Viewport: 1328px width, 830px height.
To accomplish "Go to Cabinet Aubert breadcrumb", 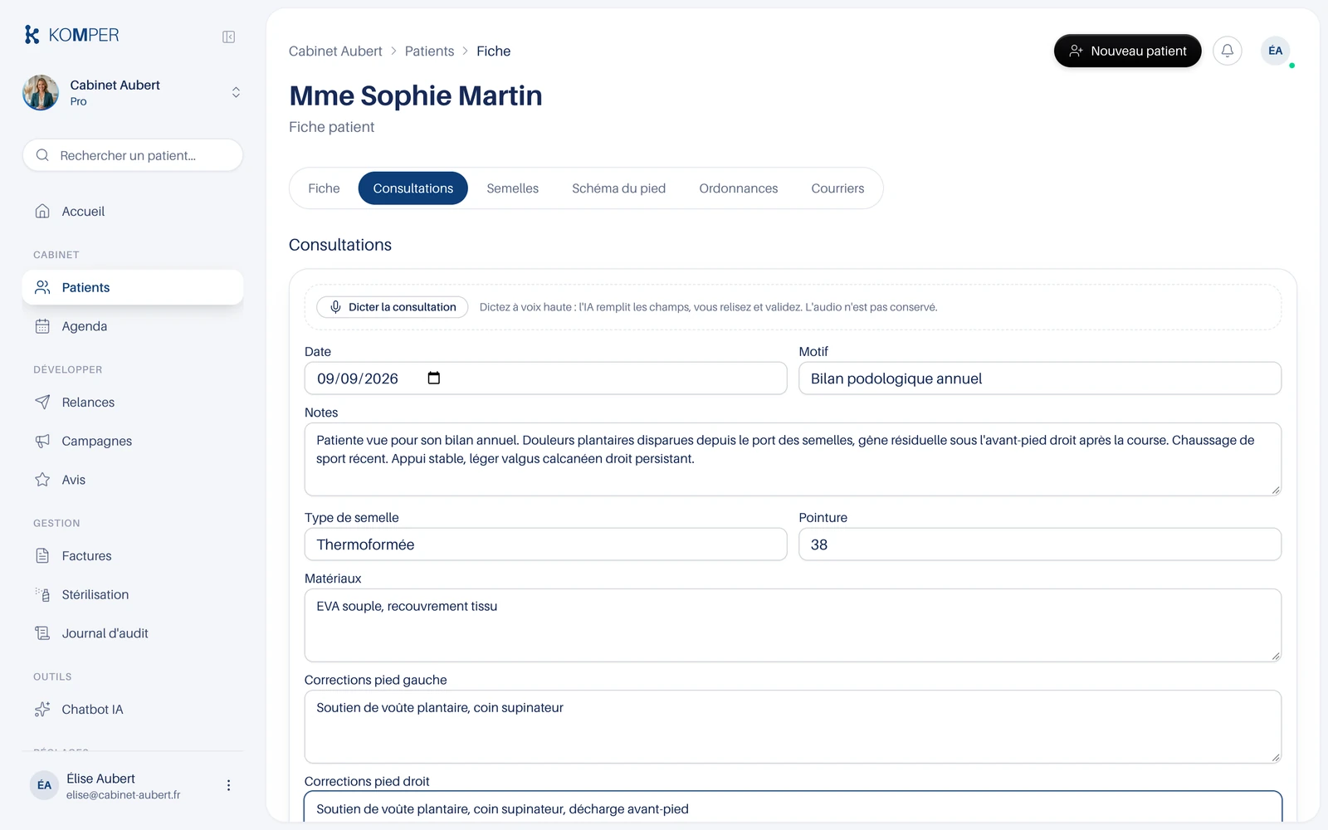I will click(335, 51).
